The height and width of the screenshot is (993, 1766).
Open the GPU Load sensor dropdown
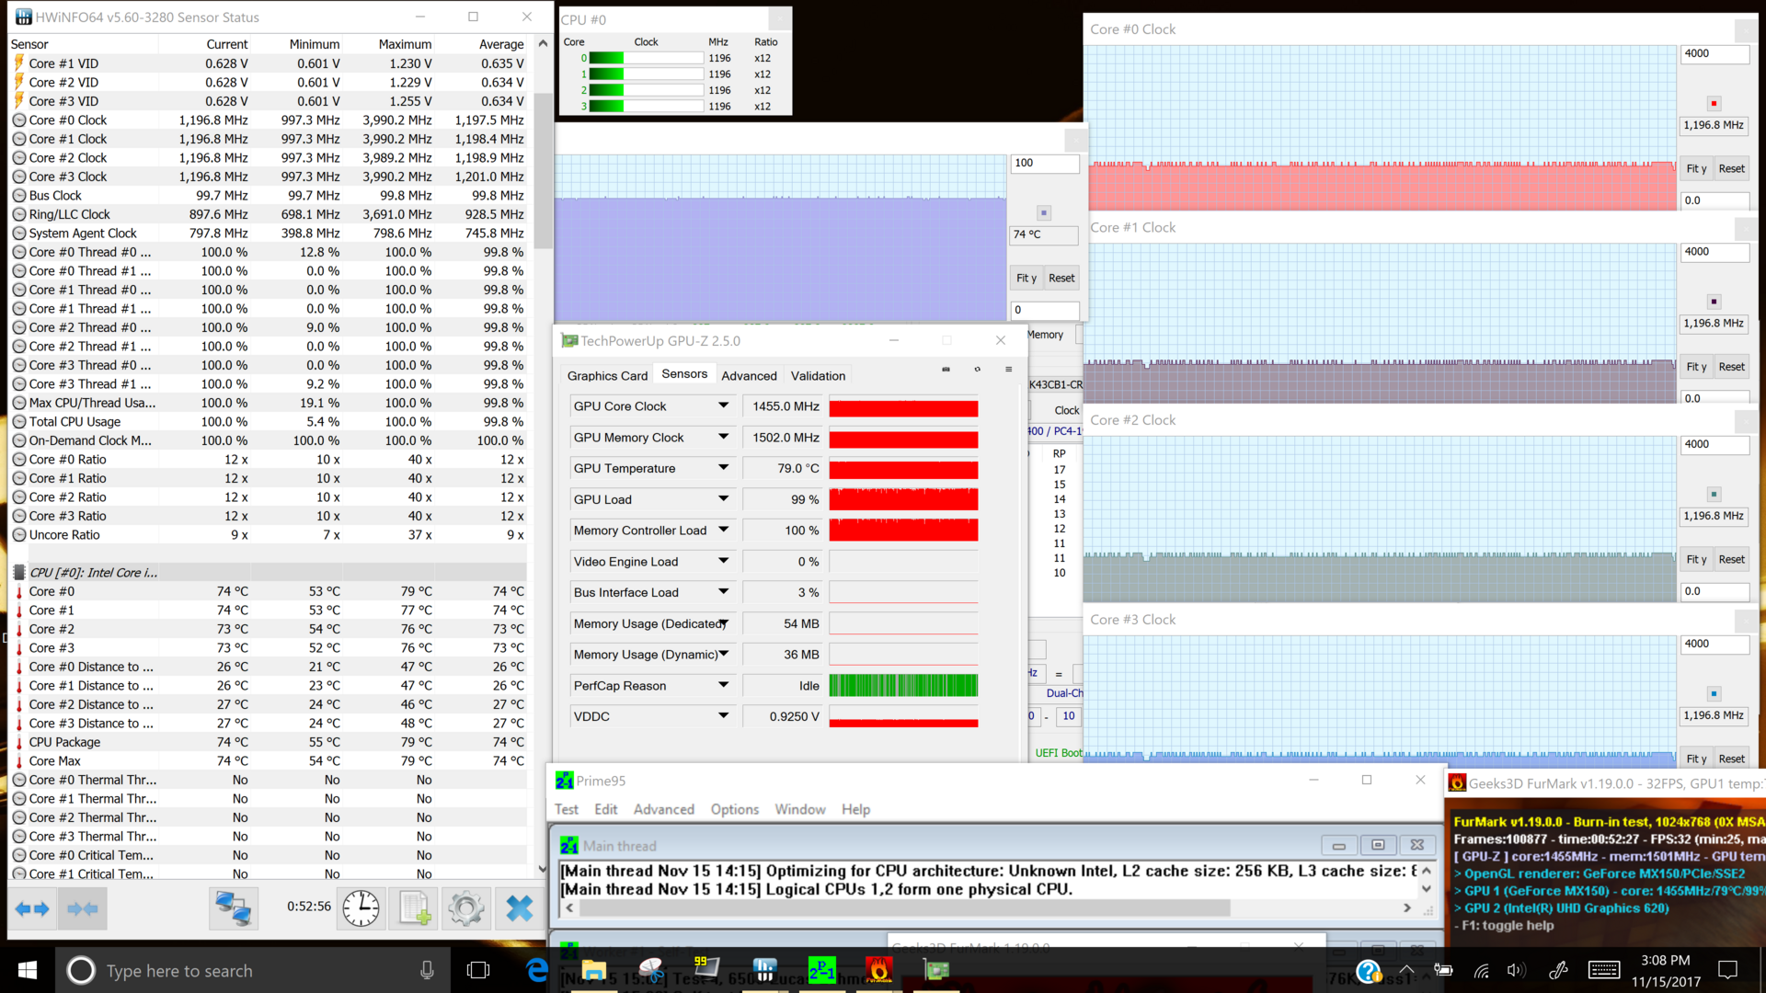pos(724,499)
